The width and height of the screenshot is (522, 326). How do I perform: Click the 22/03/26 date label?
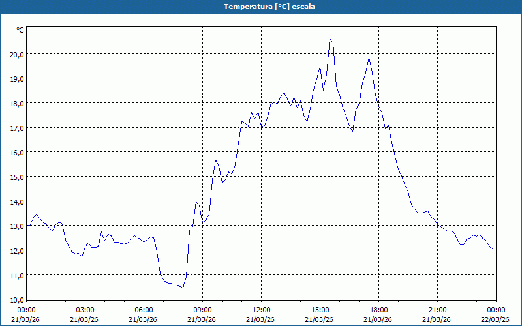(496, 319)
